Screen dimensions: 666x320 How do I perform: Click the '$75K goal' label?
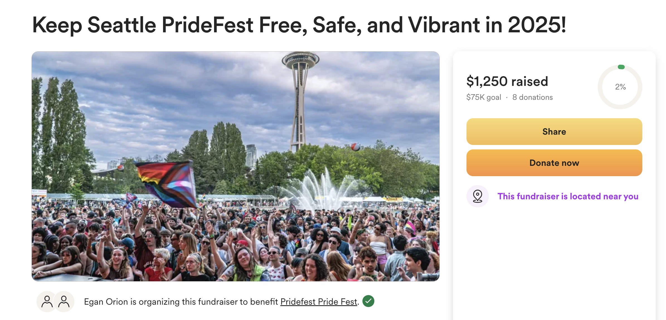[484, 97]
